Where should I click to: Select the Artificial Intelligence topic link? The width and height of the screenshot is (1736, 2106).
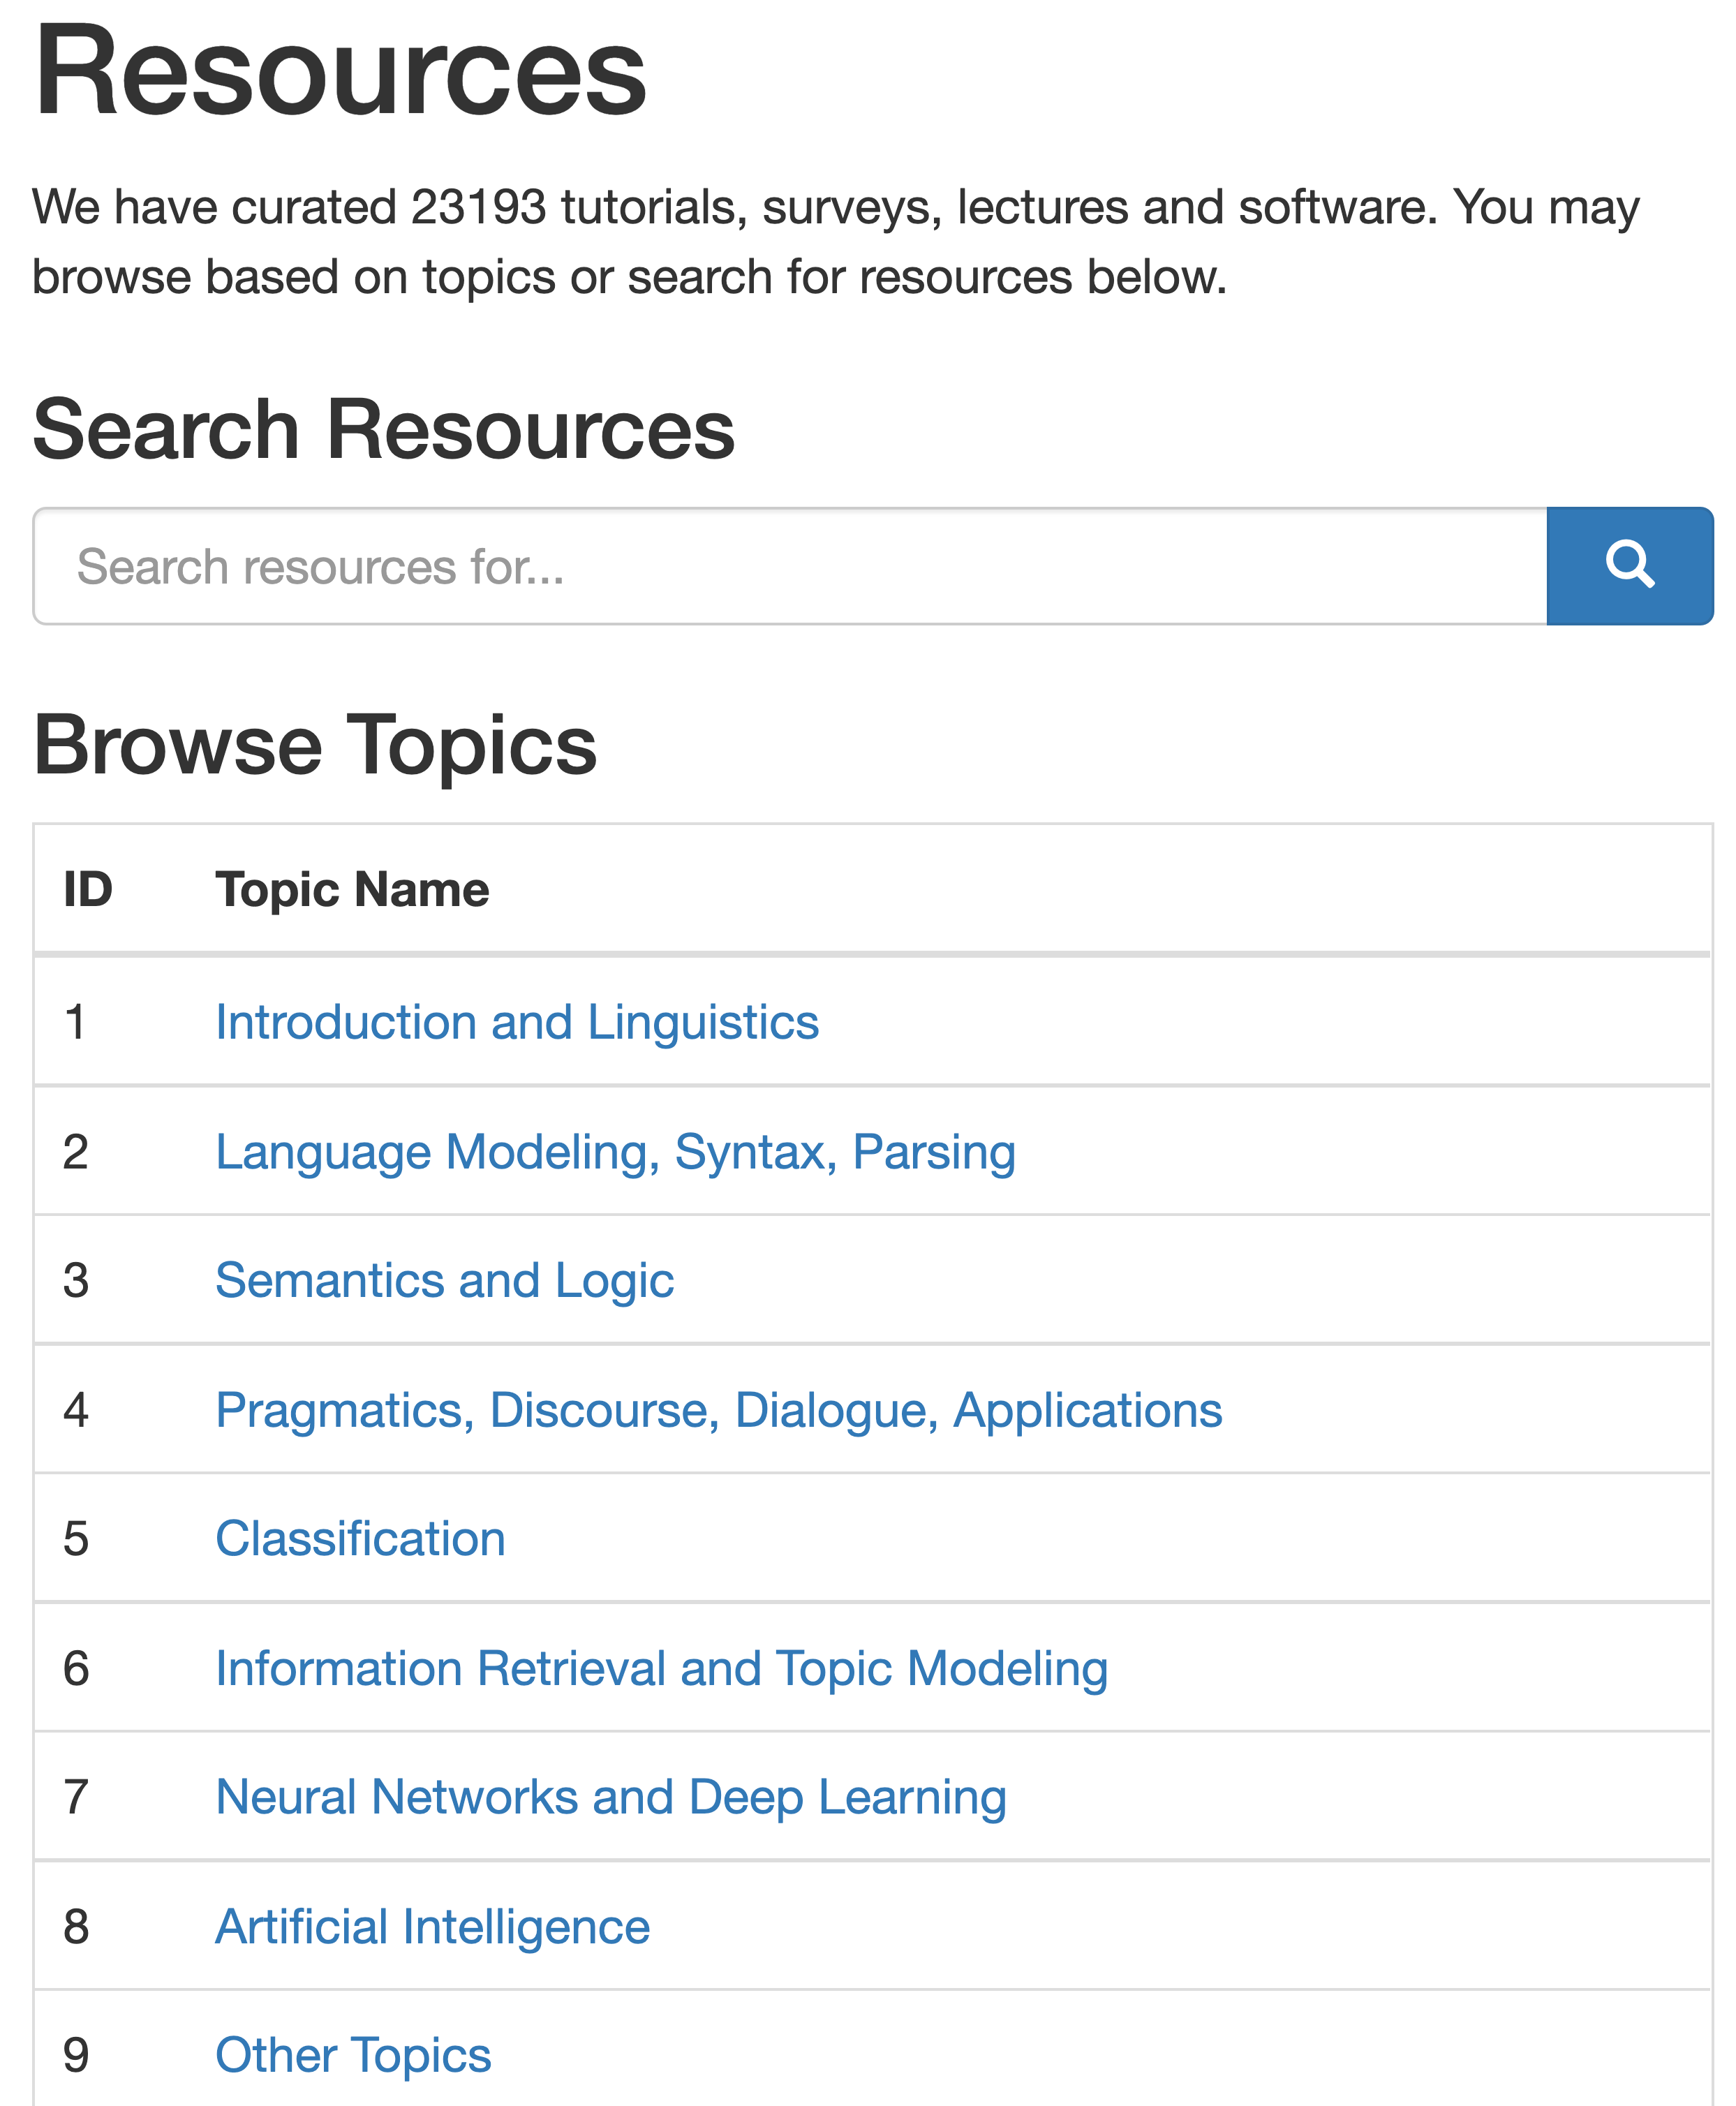click(x=432, y=1926)
